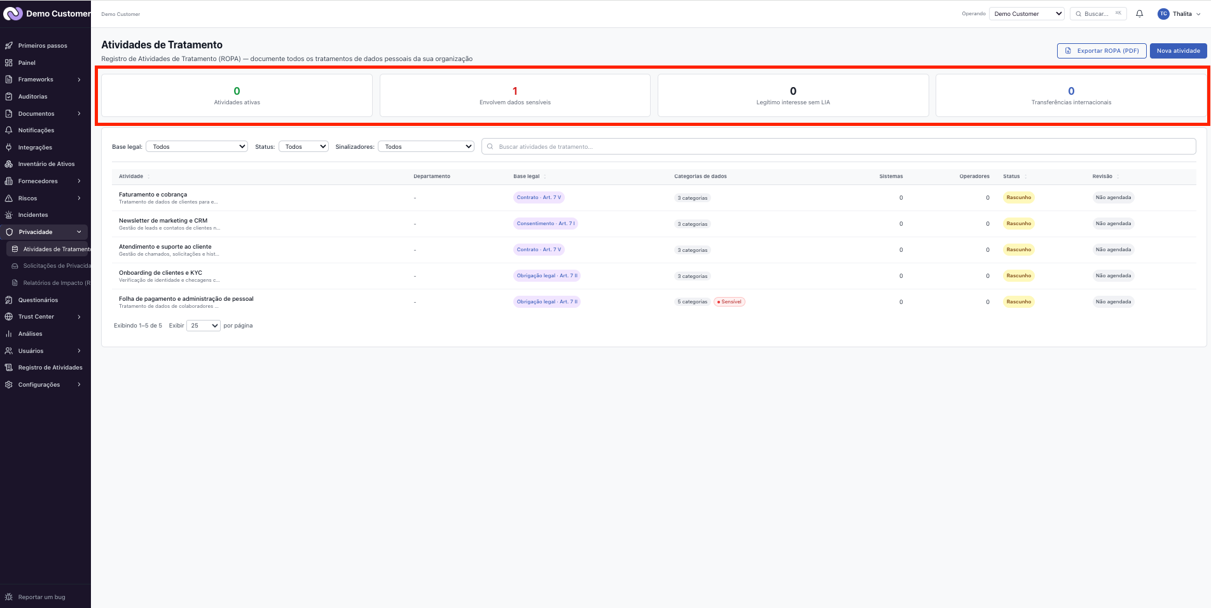Click the Sensível tag in Folha de pagamento row
The height and width of the screenshot is (608, 1211).
[x=730, y=302]
